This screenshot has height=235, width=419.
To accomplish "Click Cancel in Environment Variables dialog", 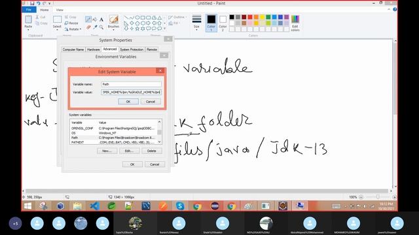I will (x=155, y=164).
